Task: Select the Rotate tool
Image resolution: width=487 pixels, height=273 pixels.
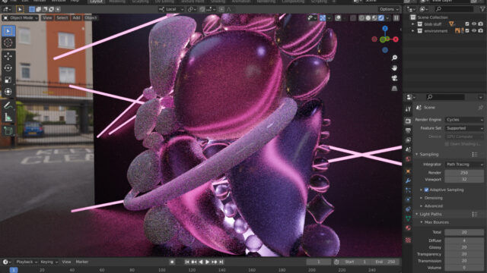Action: (x=8, y=67)
